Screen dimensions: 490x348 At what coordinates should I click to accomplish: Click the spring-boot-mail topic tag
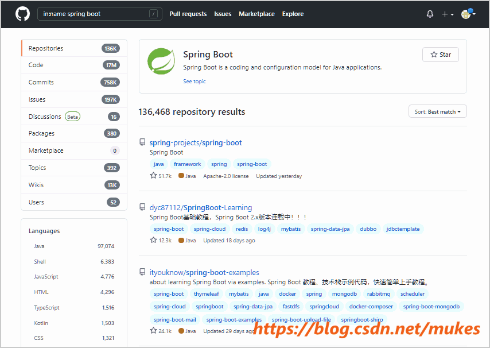(x=175, y=319)
